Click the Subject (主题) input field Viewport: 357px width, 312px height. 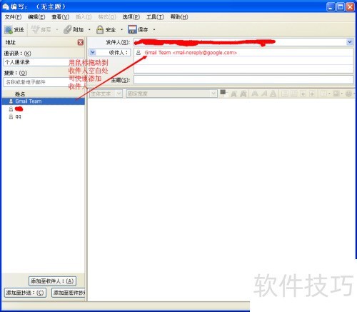coord(243,80)
